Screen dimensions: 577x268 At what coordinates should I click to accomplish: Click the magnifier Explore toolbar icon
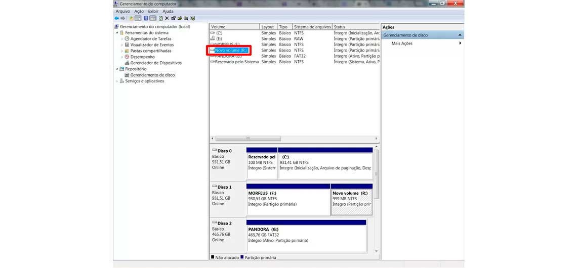pyautogui.click(x=186, y=18)
